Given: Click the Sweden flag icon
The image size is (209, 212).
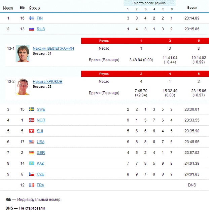Looking at the screenshot, I should 32,110.
